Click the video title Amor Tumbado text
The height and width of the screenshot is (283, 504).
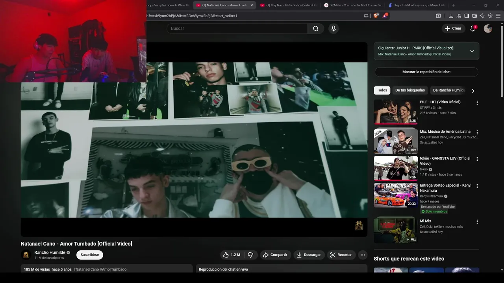(x=76, y=244)
